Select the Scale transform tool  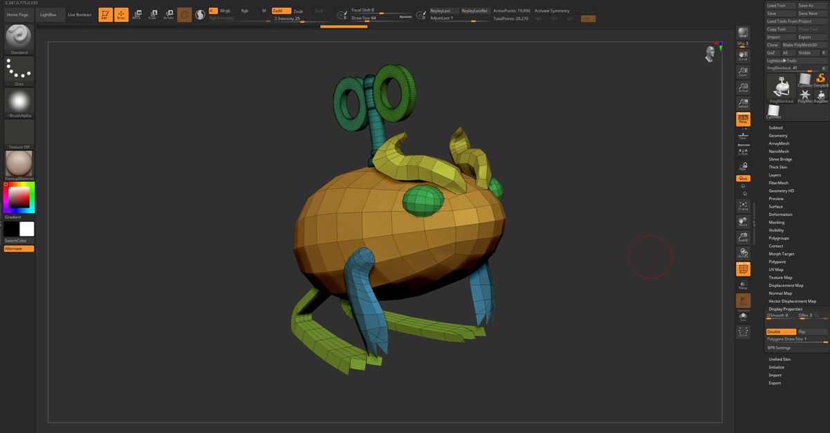tap(152, 15)
